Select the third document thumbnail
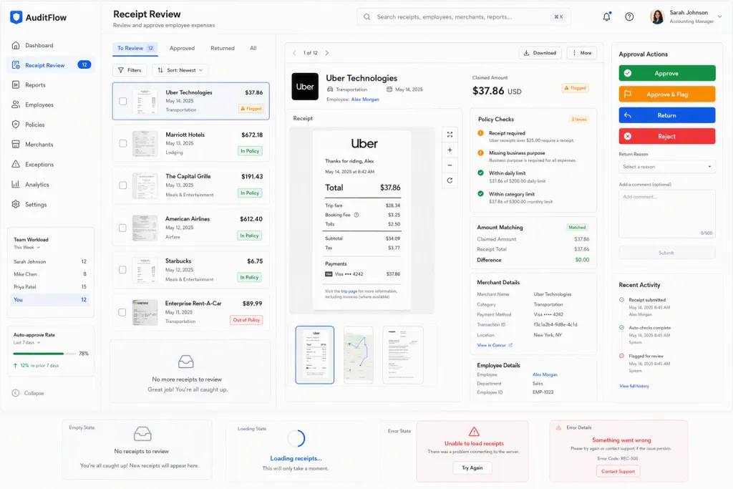 403,355
